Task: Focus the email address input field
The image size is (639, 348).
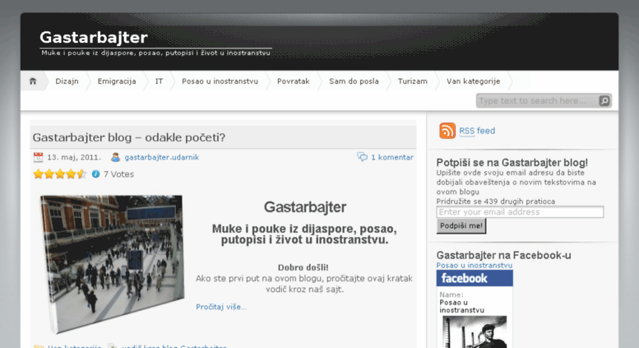Action: (x=520, y=212)
